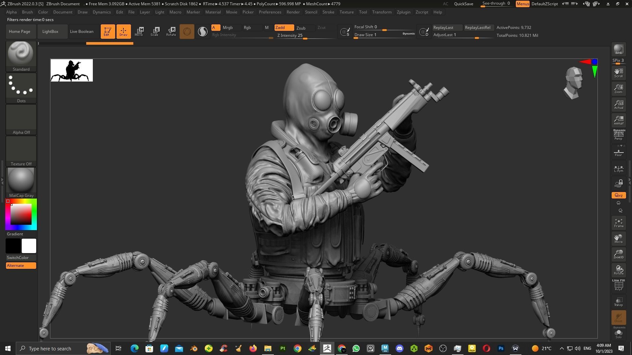Open the Alpha Off selector
Image resolution: width=632 pixels, height=355 pixels.
(x=21, y=119)
